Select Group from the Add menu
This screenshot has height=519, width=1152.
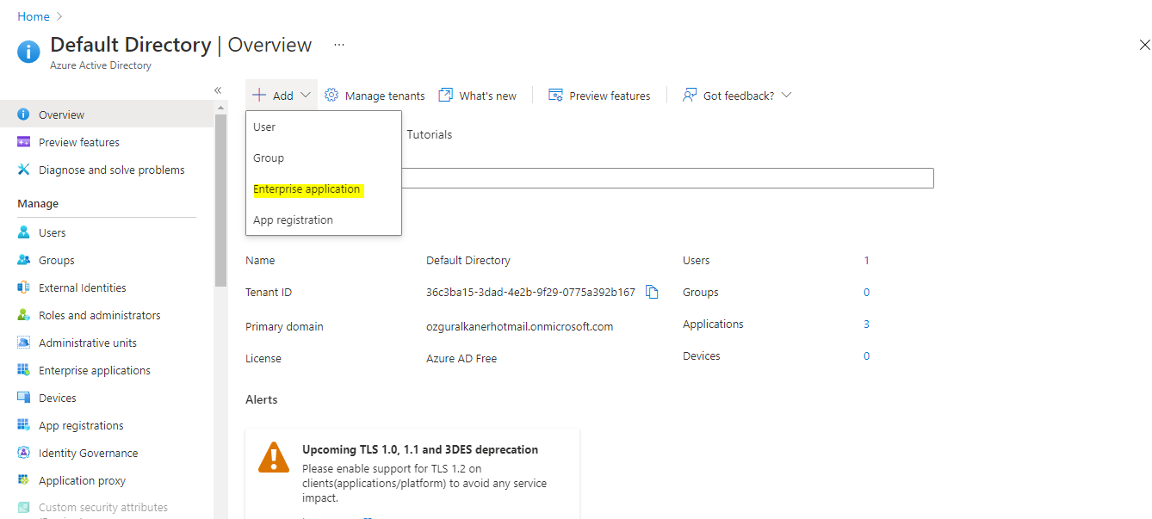[324, 158]
